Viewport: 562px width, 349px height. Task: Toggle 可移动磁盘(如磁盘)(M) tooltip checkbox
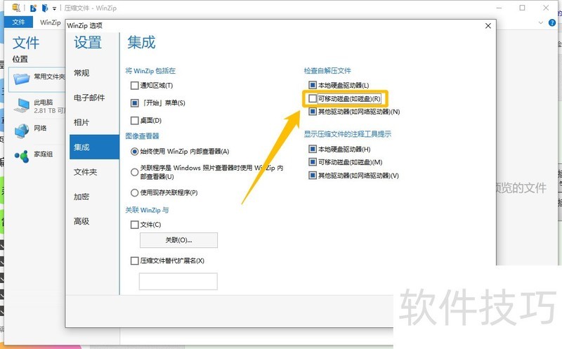click(x=313, y=162)
